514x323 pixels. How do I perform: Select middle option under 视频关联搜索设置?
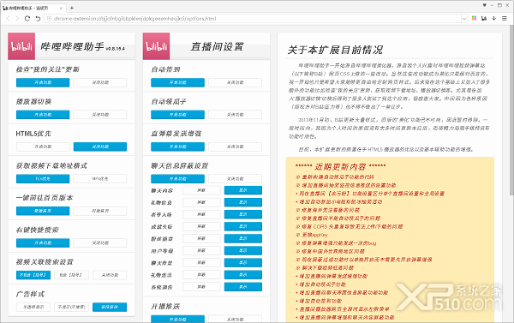point(71,275)
